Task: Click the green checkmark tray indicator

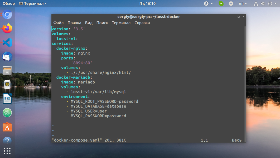Action: pos(221,4)
